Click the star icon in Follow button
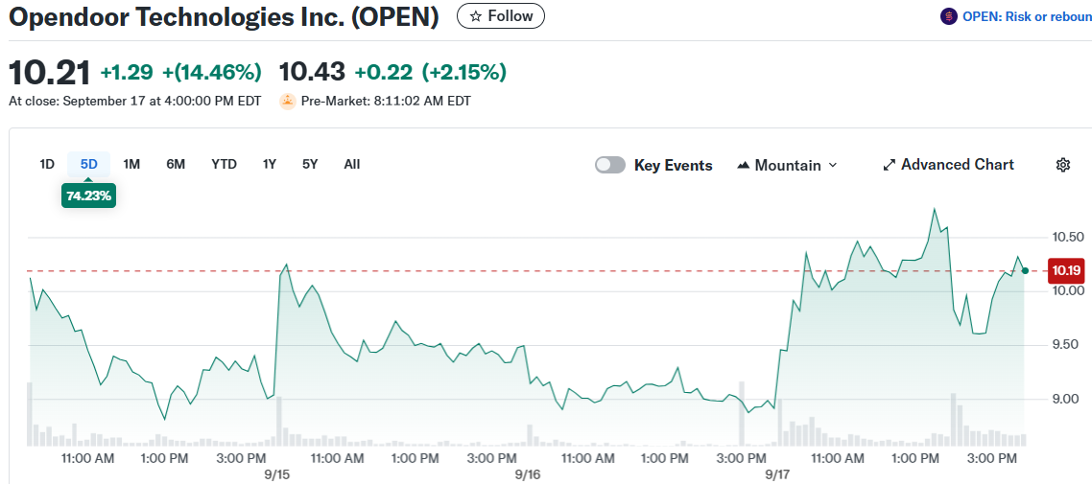 click(476, 16)
